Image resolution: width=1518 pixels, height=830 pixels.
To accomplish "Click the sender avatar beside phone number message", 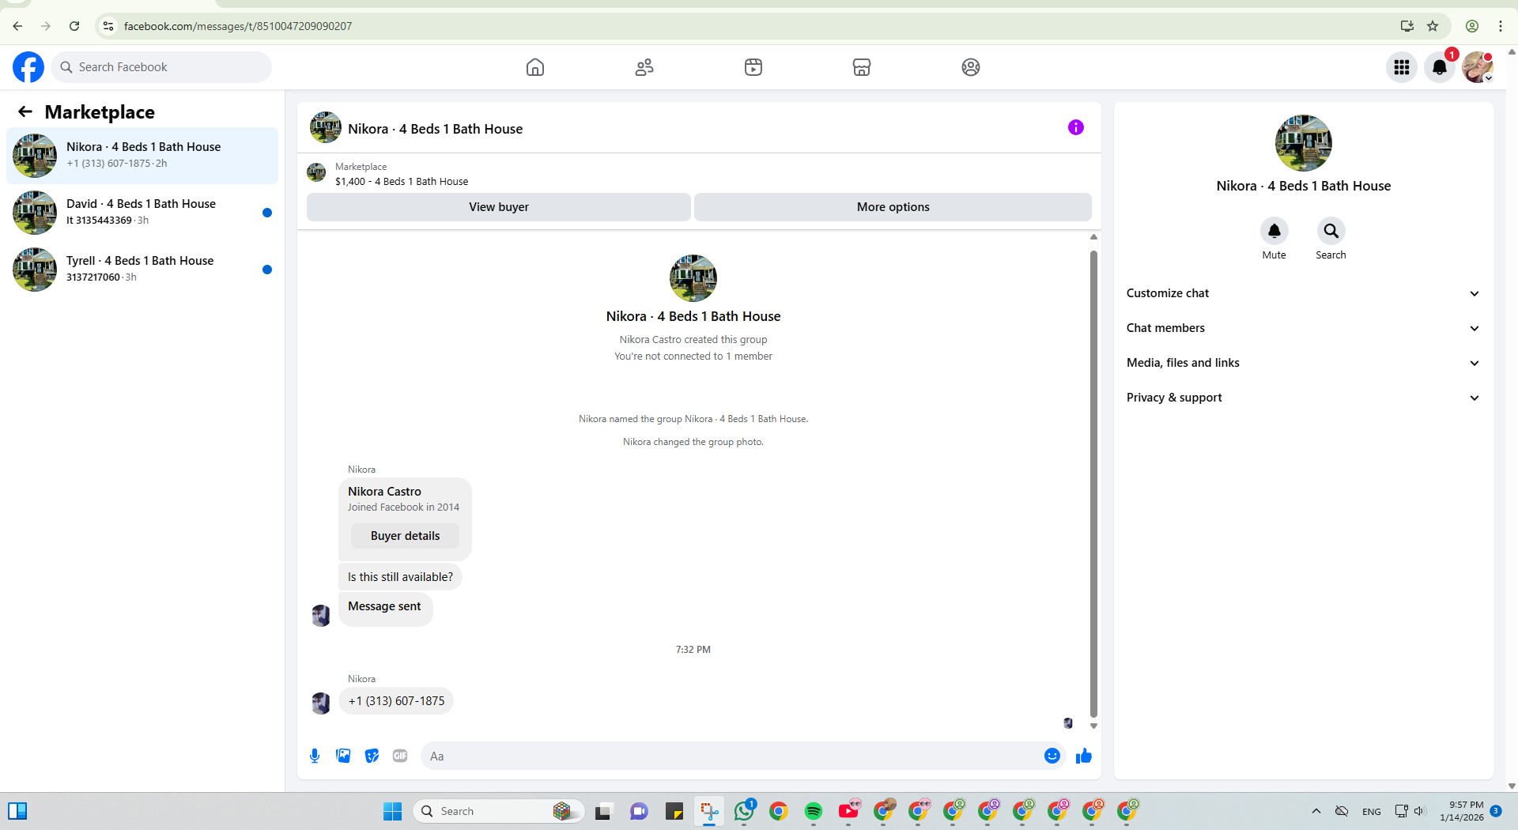I will pos(321,703).
